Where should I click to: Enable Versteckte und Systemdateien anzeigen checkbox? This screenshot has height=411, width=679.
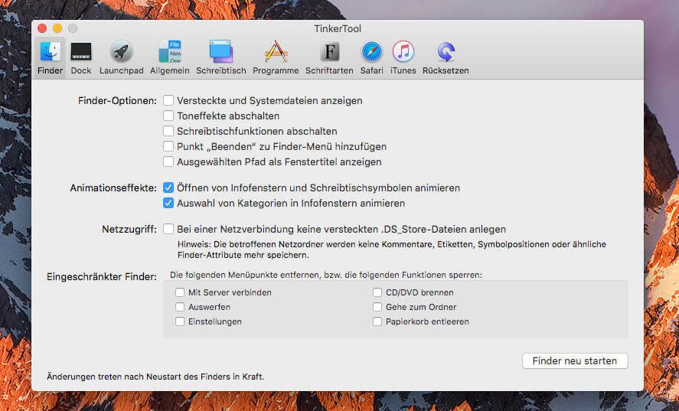point(168,100)
